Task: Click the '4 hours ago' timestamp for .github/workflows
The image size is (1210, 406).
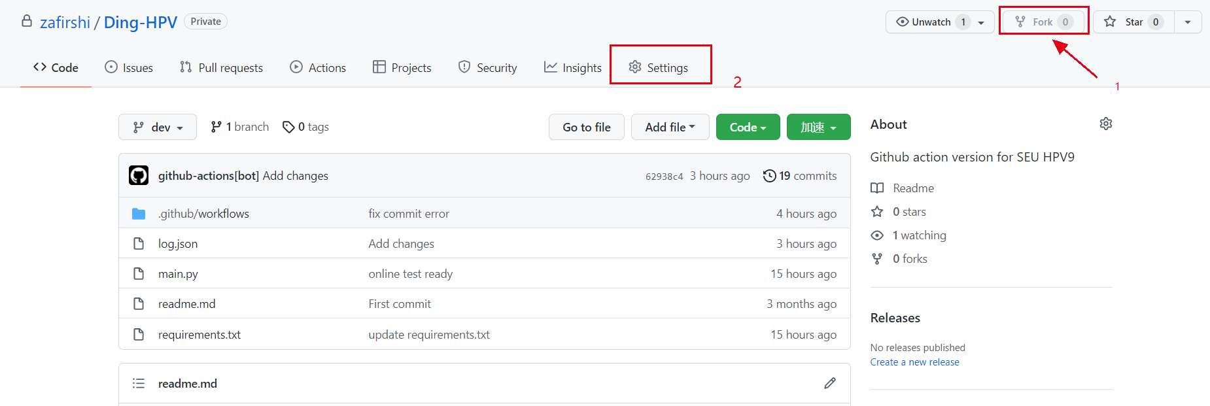Action: click(806, 214)
